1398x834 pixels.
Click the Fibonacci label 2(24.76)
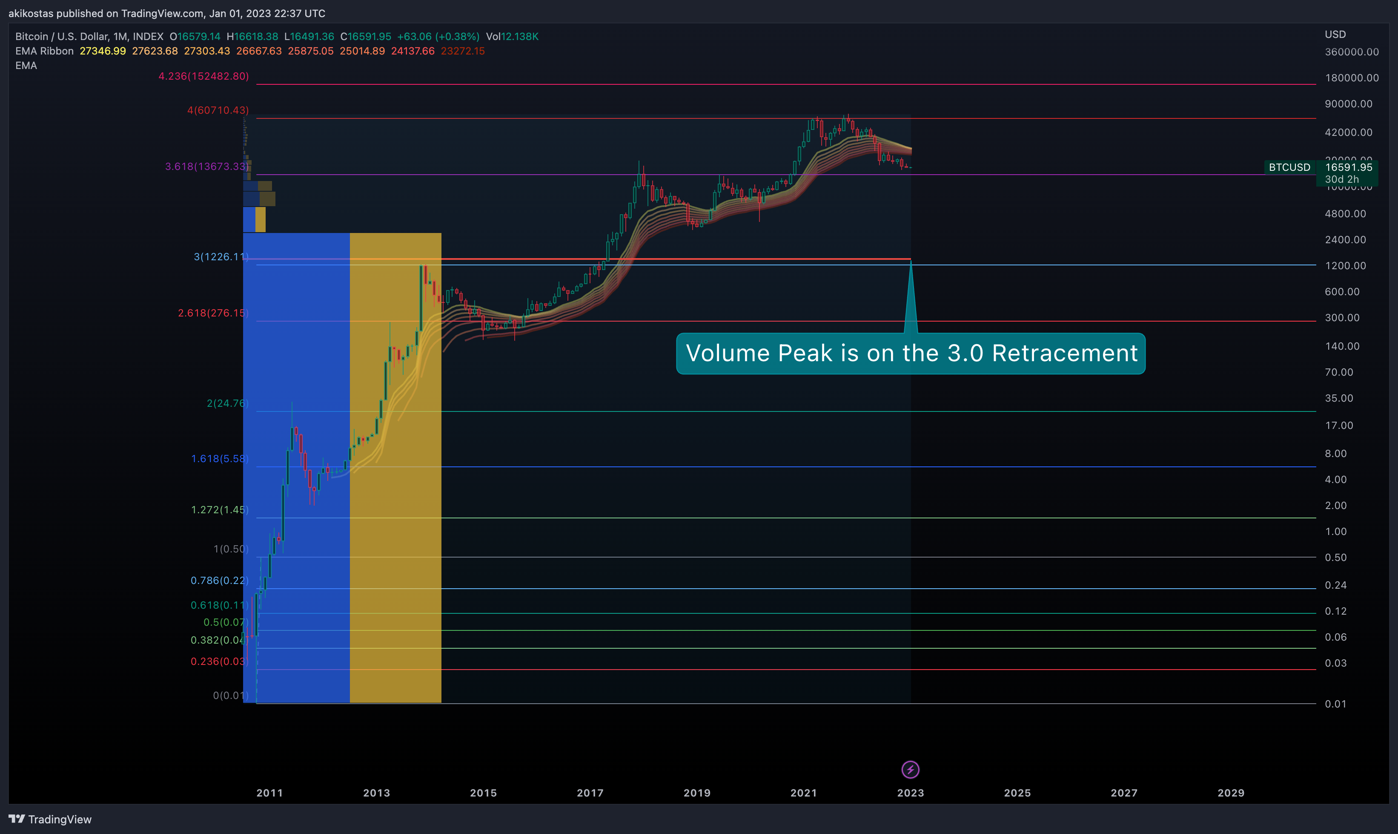[227, 403]
